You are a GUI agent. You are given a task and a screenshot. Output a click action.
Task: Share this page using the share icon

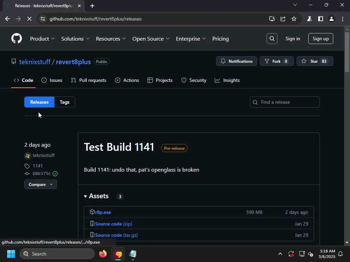point(283,19)
